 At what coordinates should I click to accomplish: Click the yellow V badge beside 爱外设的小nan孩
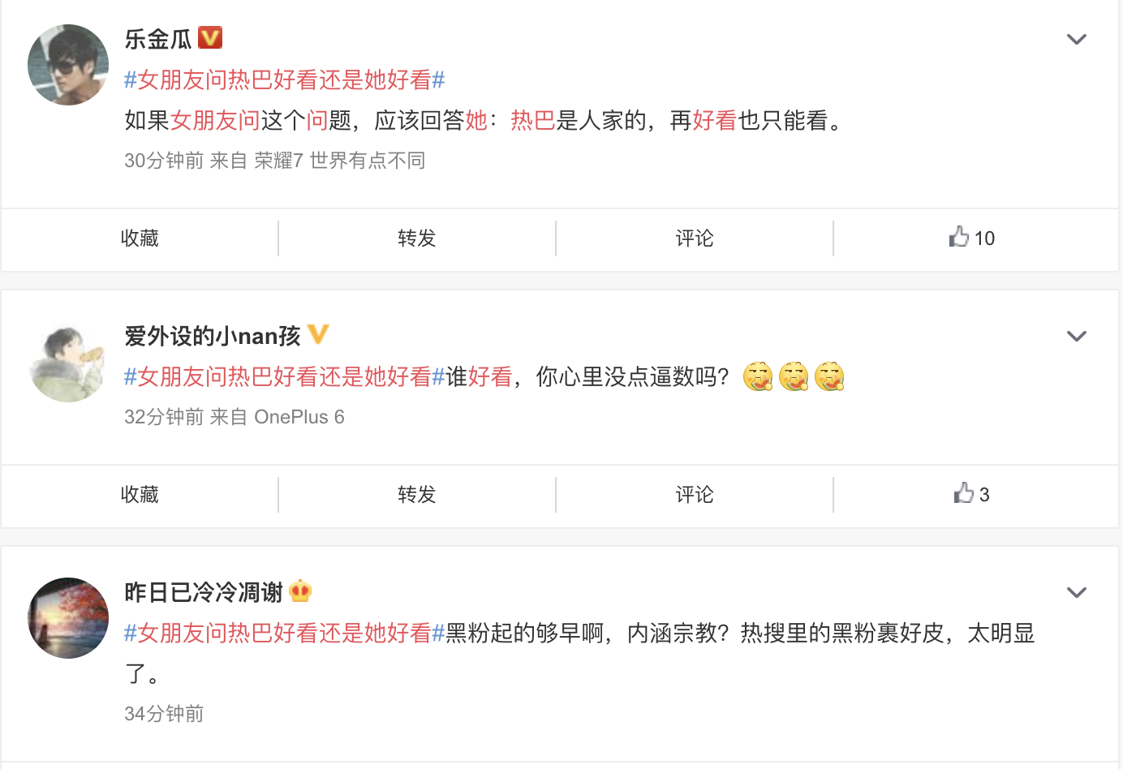[x=318, y=334]
